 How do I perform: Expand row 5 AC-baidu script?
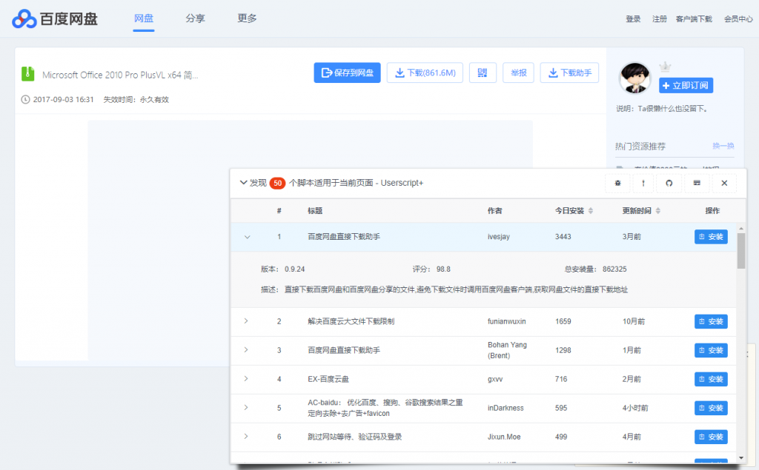(246, 408)
